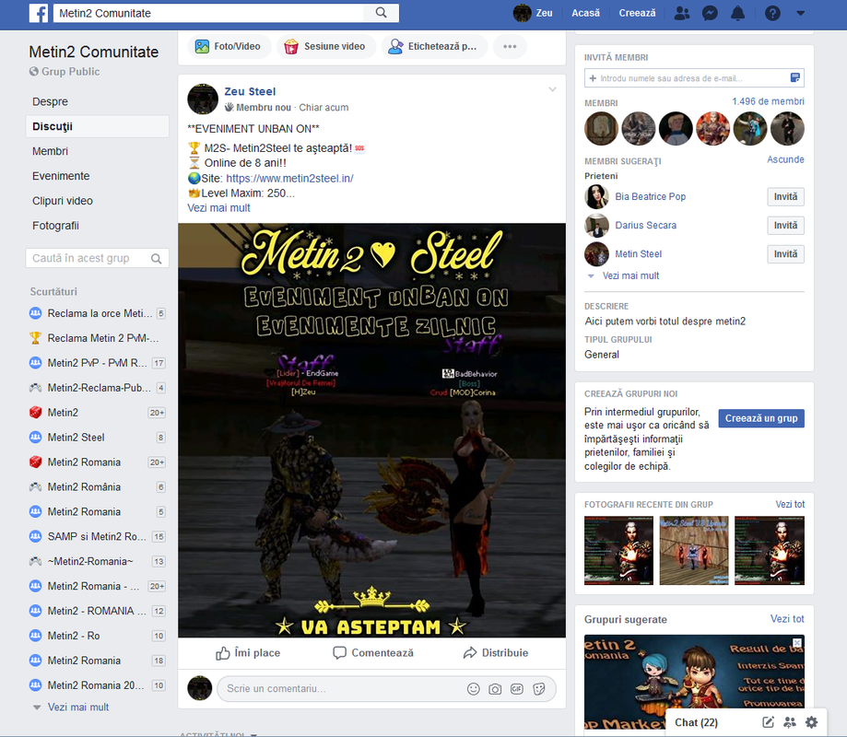Click invite members name or email field
Viewport: 847px width, 737px height.
tap(686, 78)
